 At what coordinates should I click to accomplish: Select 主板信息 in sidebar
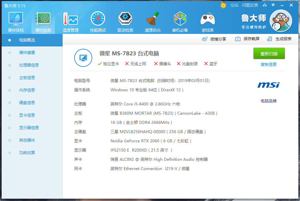coord(32,78)
